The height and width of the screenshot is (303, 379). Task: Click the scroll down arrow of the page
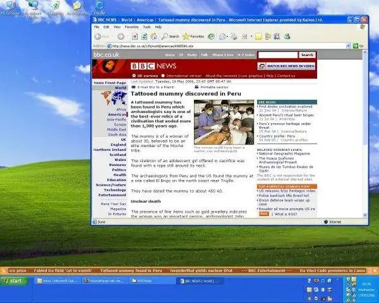point(365,215)
